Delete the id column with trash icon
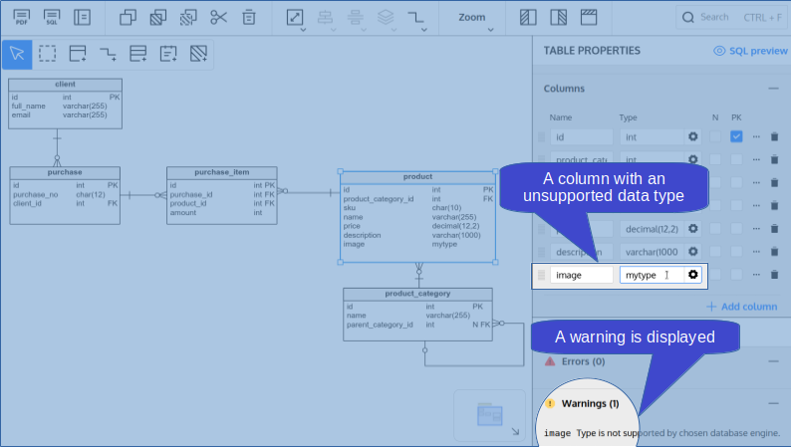The height and width of the screenshot is (447, 791). click(x=774, y=136)
